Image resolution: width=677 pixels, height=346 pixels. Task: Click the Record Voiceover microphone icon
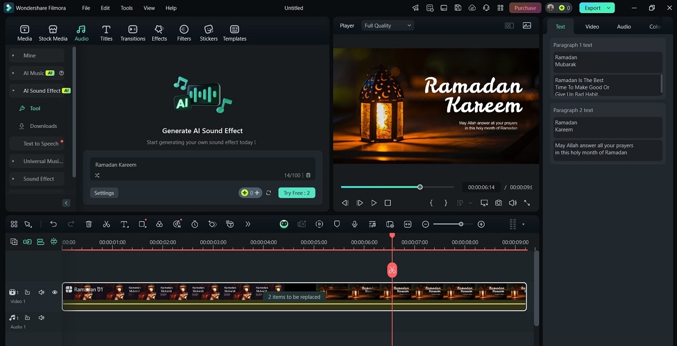(x=354, y=224)
